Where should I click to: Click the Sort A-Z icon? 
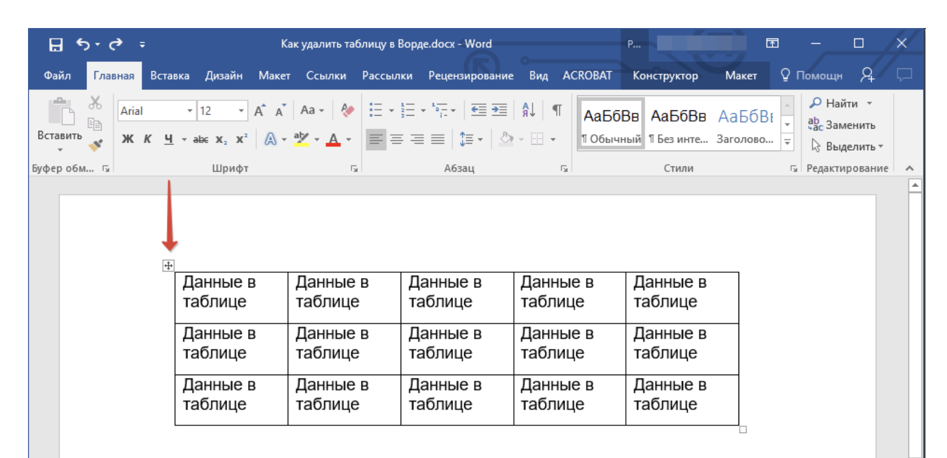528,110
